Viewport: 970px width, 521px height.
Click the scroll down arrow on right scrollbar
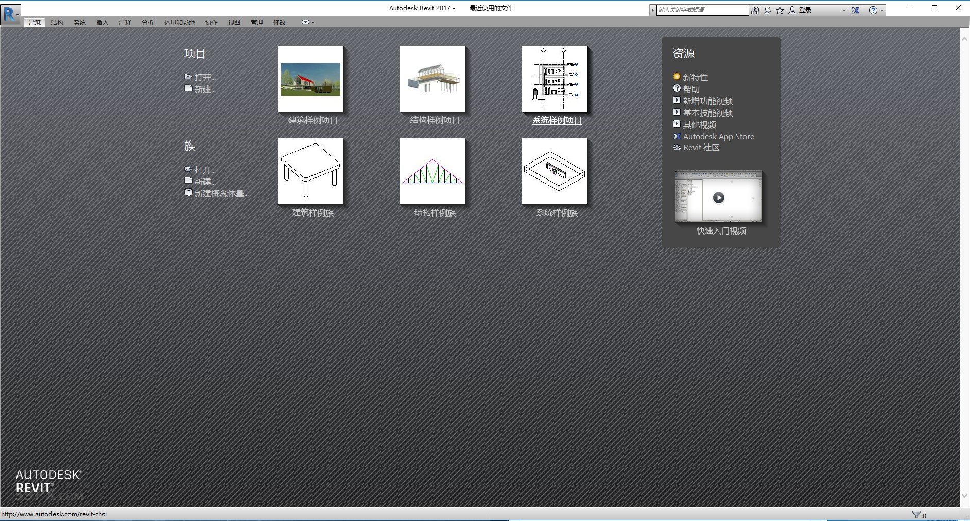pyautogui.click(x=965, y=496)
